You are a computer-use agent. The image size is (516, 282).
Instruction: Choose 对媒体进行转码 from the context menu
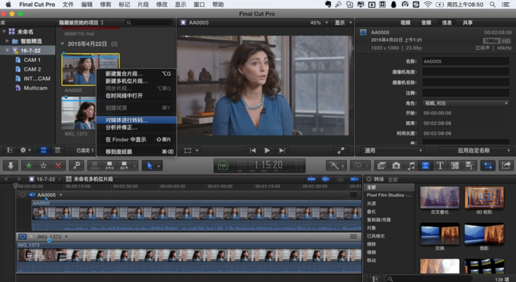[126, 120]
